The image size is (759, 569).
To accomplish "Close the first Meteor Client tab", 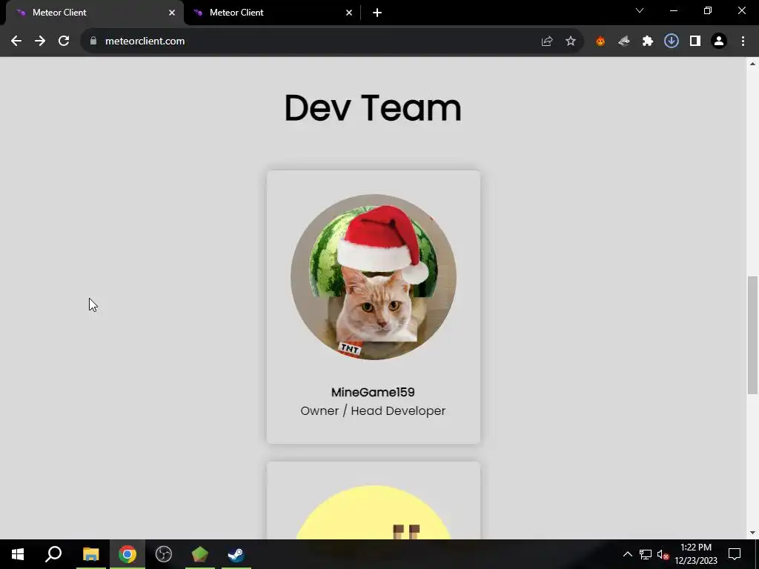I will (172, 13).
